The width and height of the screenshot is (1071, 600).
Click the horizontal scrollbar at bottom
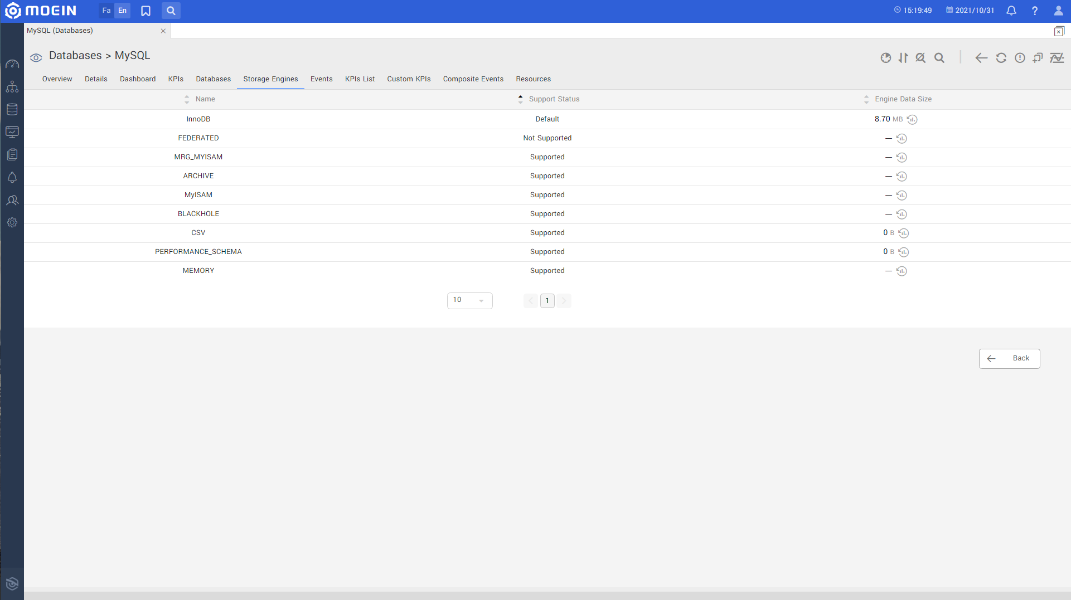pos(547,596)
